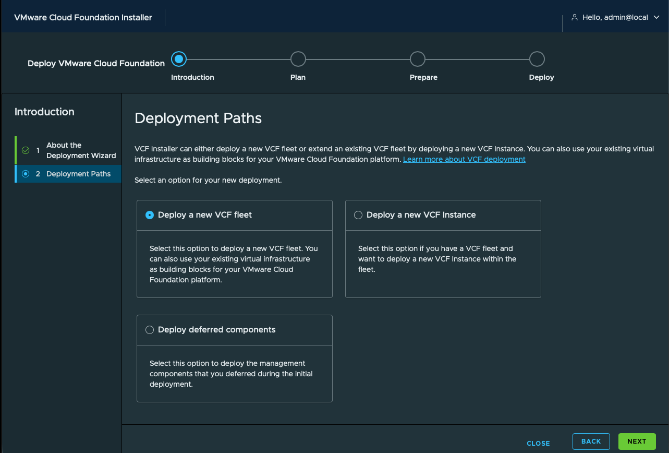Open Learn more about VCF deployment link
This screenshot has width=669, height=453.
[464, 159]
